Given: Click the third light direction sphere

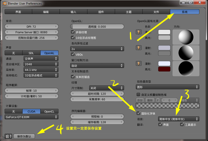Looking at the screenshot, I should point(186,69).
